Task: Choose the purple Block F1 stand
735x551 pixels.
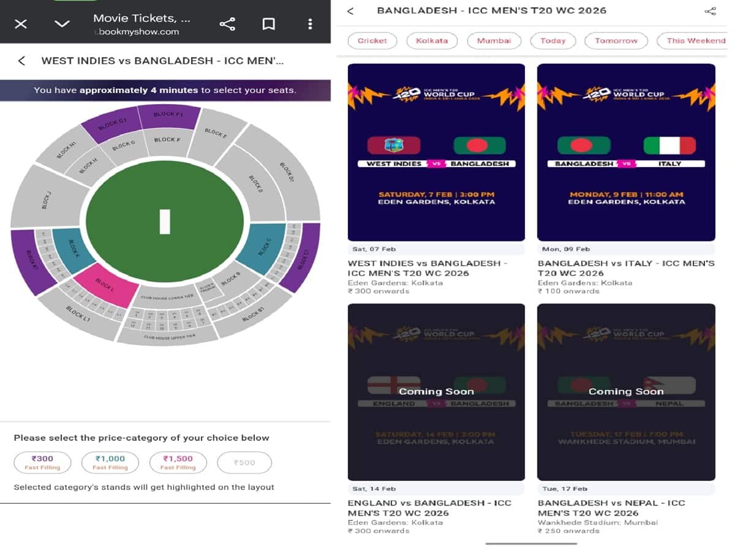Action: coord(169,116)
